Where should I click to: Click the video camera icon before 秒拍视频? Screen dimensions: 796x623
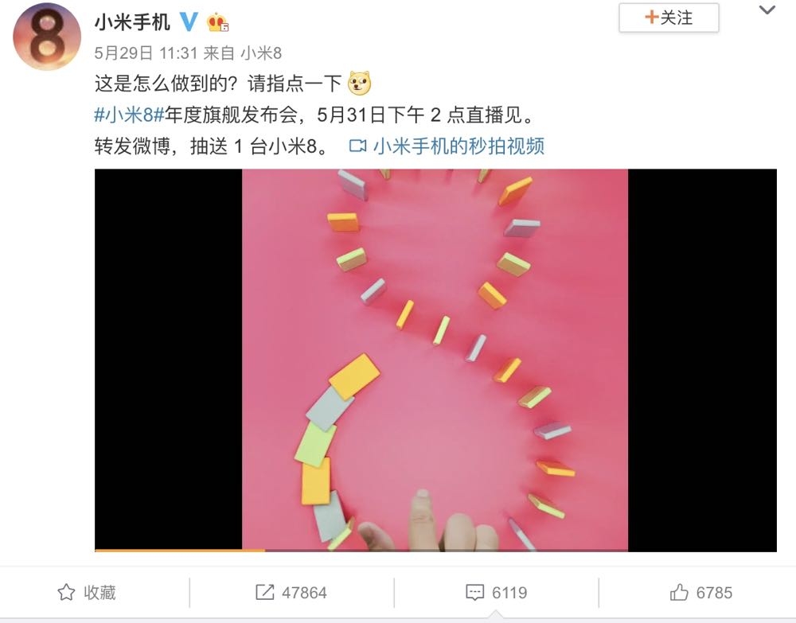pos(358,146)
